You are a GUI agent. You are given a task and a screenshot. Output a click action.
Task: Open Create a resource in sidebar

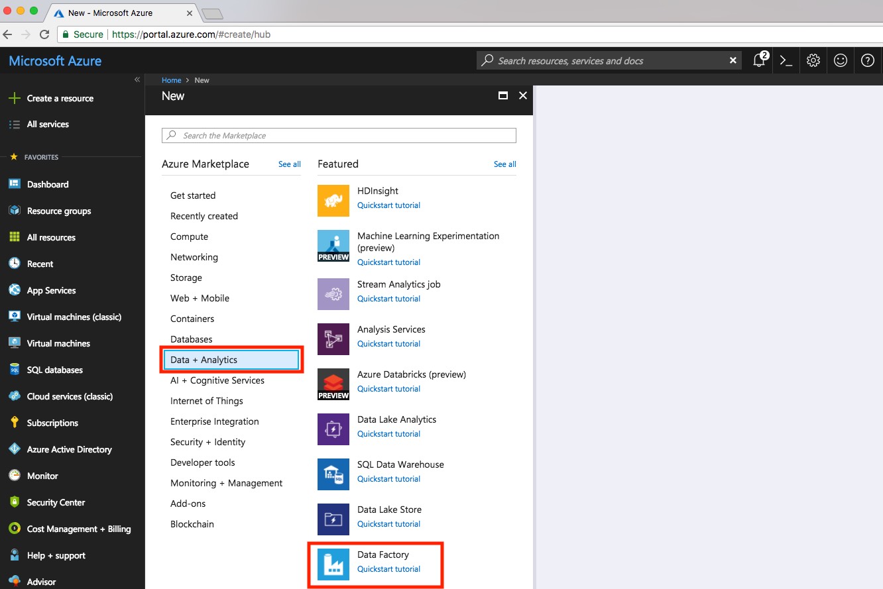click(60, 98)
